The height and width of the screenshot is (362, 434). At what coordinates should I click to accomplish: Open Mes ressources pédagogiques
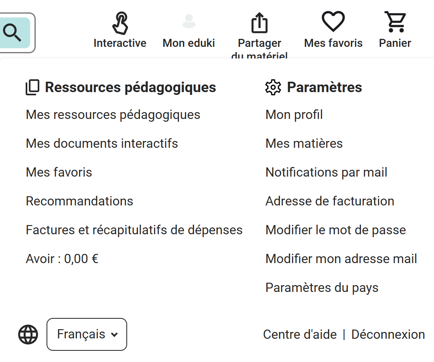(x=113, y=115)
